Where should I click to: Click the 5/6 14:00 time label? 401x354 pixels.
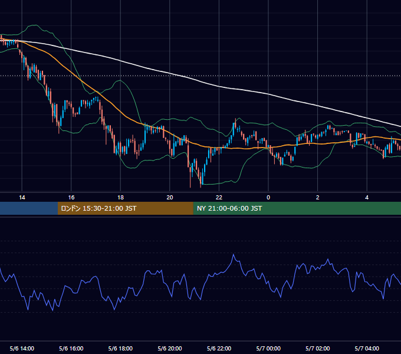(x=22, y=348)
